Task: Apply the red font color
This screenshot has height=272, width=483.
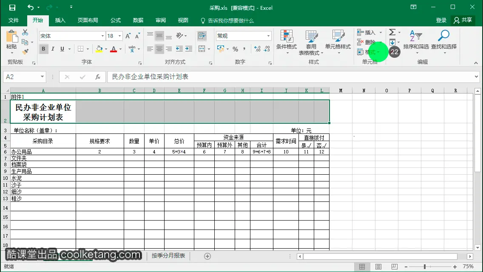Action: 114,49
